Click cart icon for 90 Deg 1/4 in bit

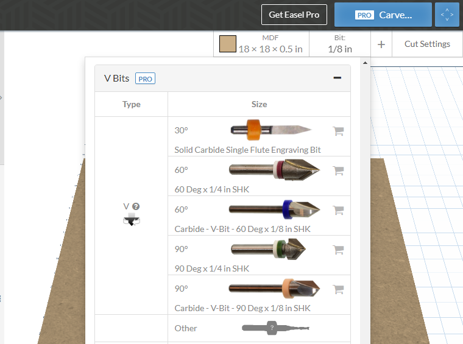pos(339,250)
